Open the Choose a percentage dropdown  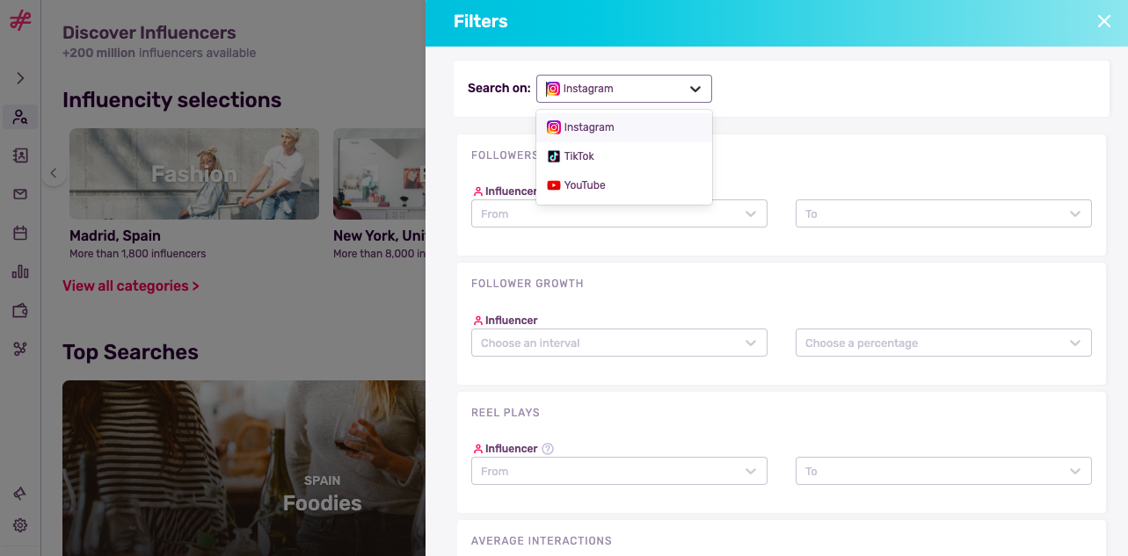[943, 343]
